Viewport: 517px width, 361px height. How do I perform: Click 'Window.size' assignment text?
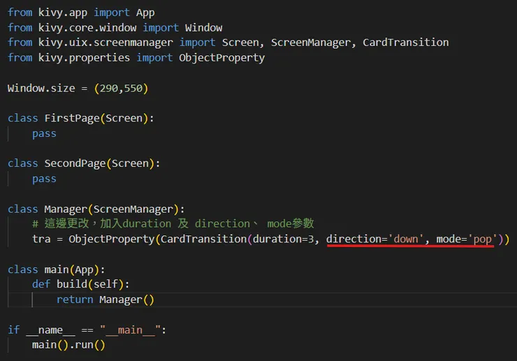click(x=41, y=88)
